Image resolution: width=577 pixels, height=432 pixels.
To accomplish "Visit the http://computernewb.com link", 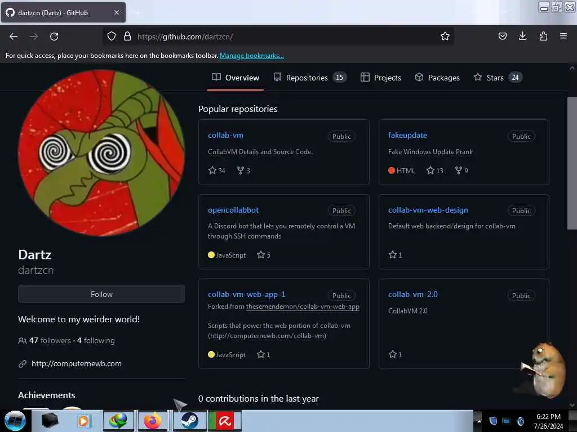I will [x=76, y=363].
